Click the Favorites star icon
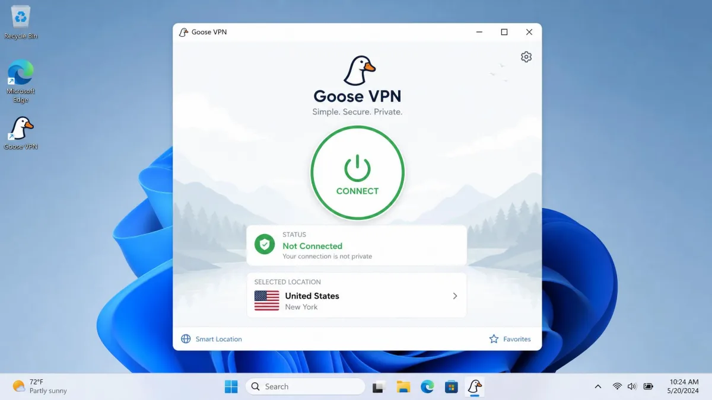 click(494, 339)
